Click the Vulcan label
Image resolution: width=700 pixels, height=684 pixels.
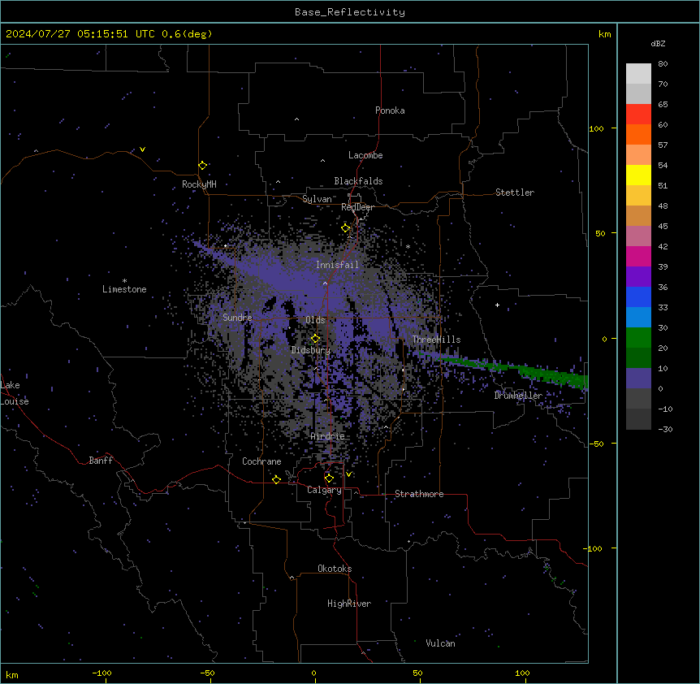(441, 643)
